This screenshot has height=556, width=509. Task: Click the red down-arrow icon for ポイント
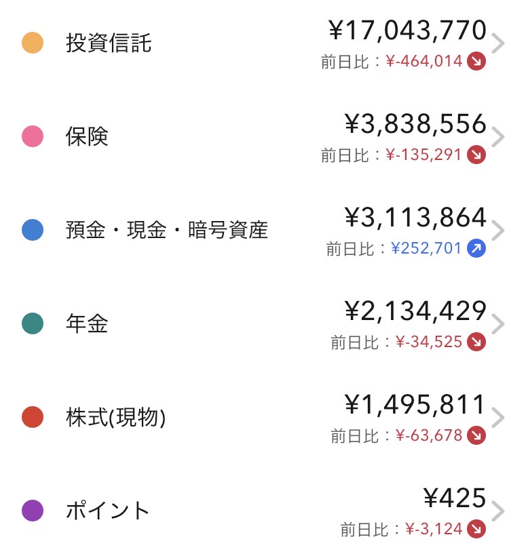click(477, 528)
